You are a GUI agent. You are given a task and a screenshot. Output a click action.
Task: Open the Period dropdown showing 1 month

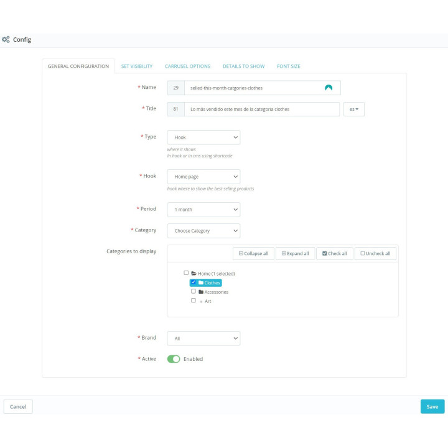point(203,210)
